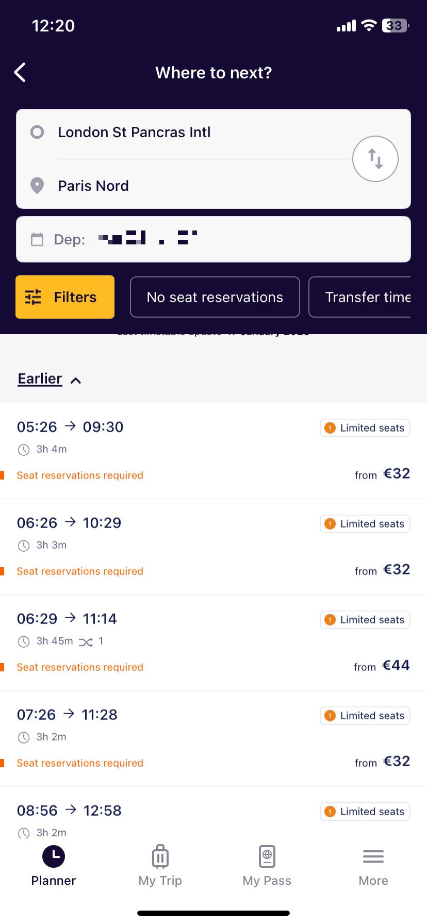Tap Limited seats badge on 06:26 train
The height and width of the screenshot is (924, 427).
point(365,524)
